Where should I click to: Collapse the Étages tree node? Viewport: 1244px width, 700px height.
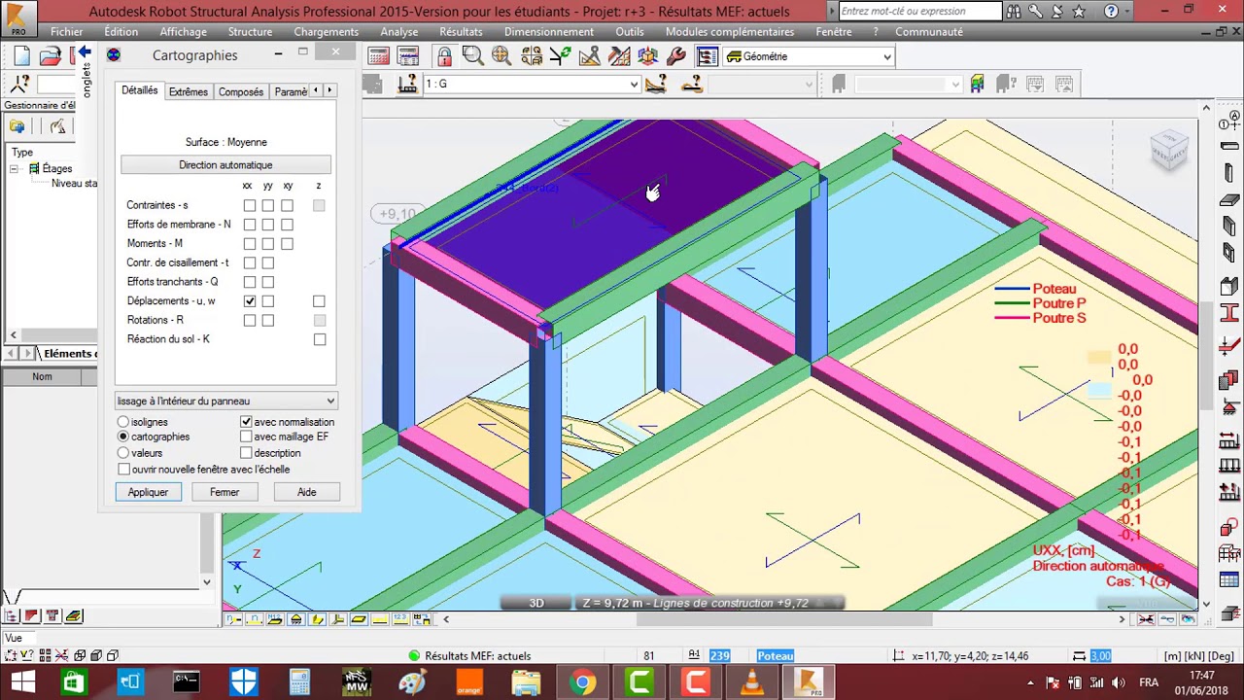click(15, 169)
